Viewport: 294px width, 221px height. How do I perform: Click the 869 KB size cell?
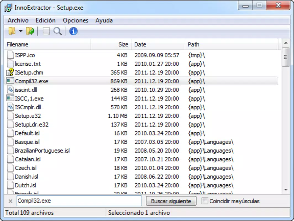pyautogui.click(x=119, y=81)
